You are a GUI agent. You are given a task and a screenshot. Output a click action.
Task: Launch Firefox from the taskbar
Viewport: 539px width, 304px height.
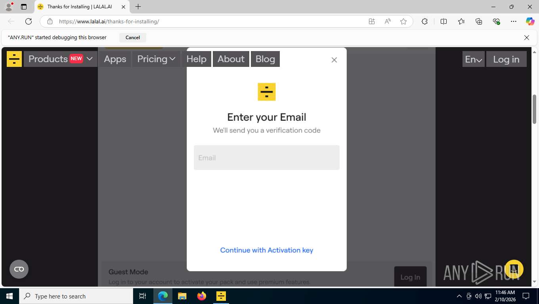click(x=202, y=296)
